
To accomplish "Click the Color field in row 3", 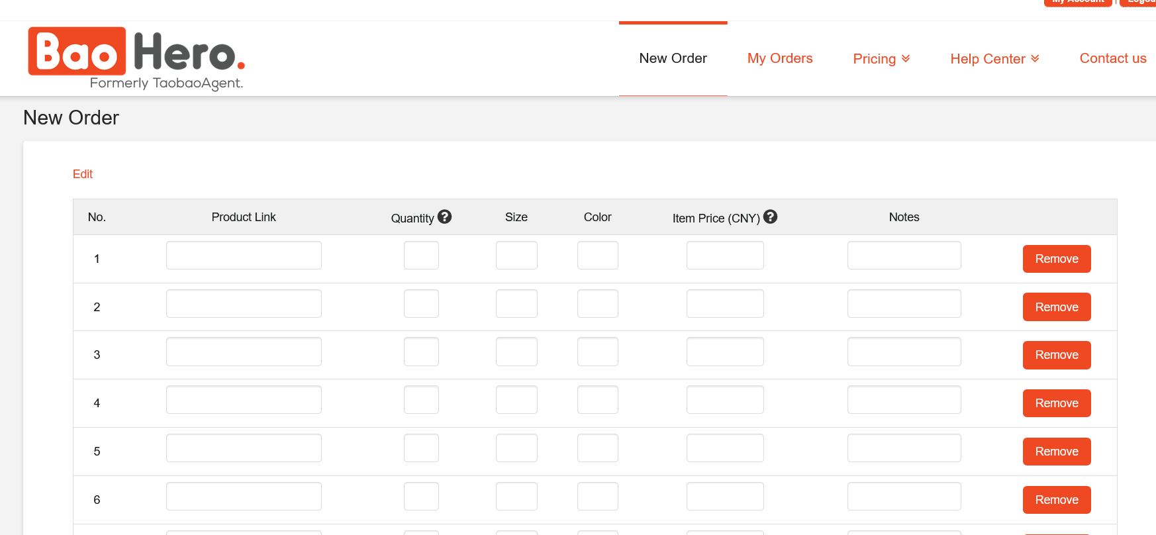I will [x=598, y=352].
